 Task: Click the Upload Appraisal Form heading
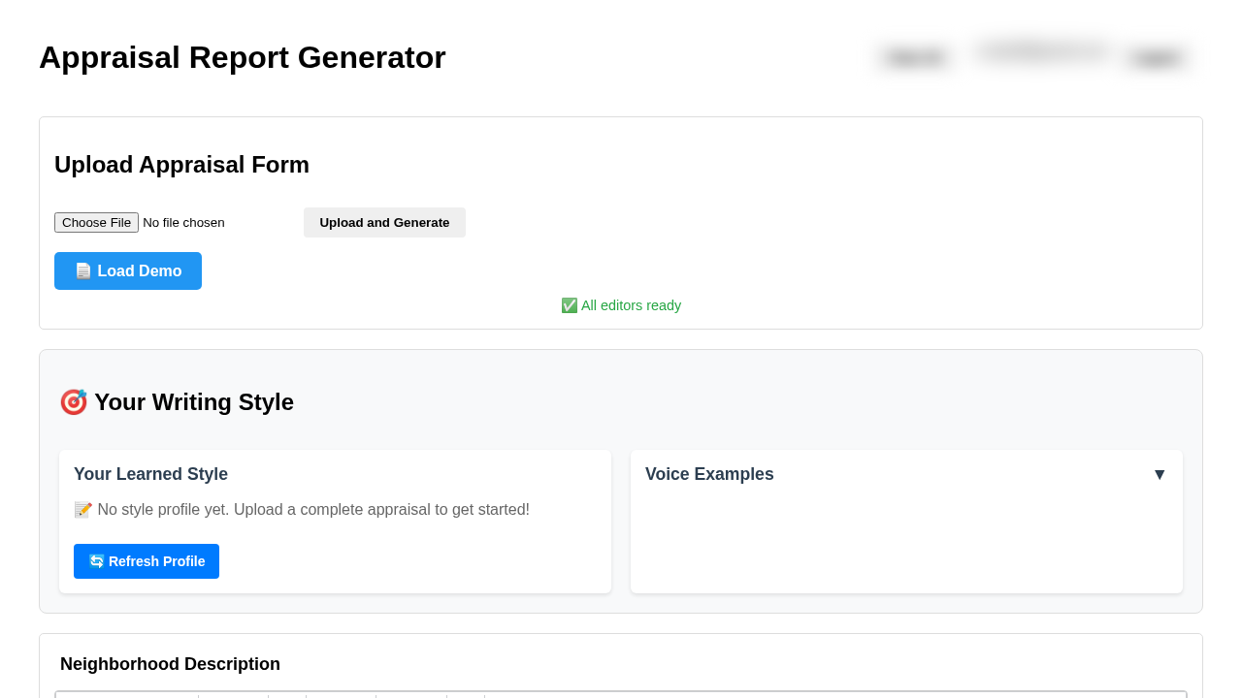[x=181, y=165]
